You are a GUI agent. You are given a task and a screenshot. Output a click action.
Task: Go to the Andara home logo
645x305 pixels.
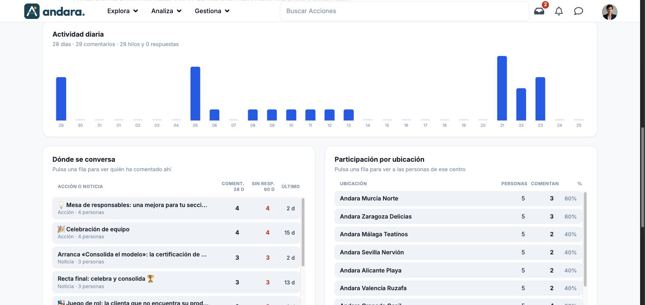54,11
